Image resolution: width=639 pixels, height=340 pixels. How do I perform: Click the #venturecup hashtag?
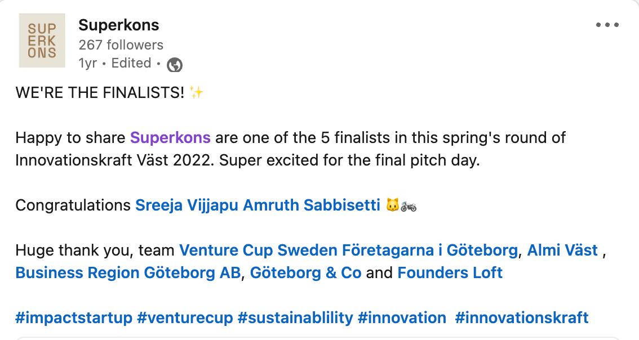(x=185, y=318)
